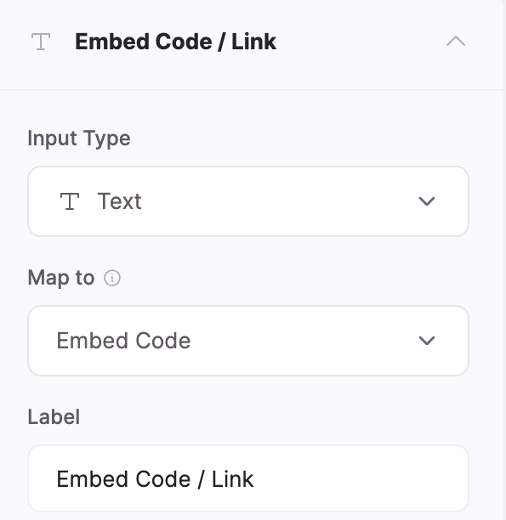Click empty middle of Input Type combo box

click(279, 201)
